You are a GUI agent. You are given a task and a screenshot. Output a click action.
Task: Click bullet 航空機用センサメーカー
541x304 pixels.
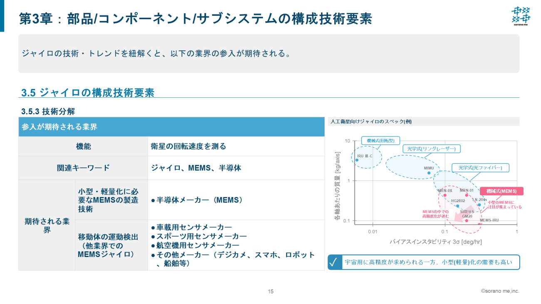pos(195,245)
